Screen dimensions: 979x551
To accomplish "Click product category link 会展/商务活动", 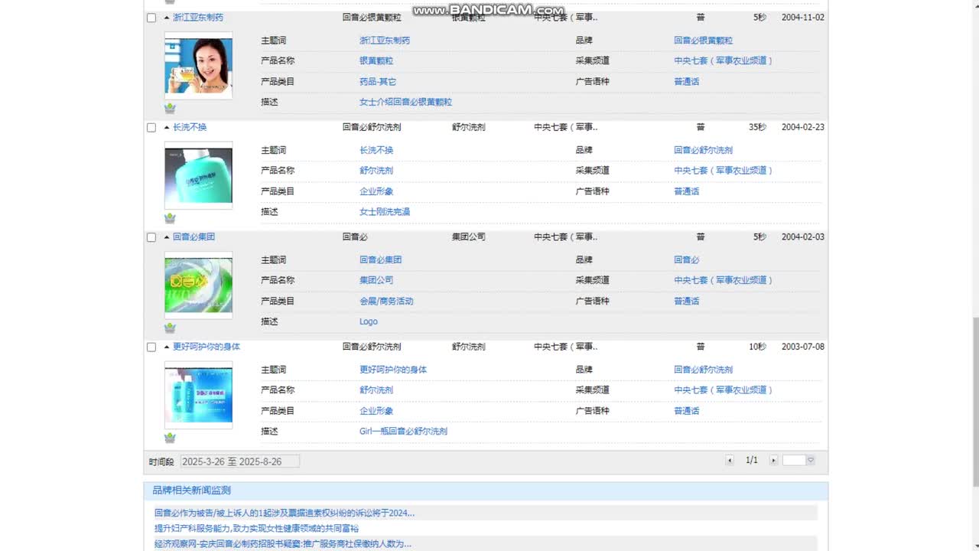I will [386, 301].
